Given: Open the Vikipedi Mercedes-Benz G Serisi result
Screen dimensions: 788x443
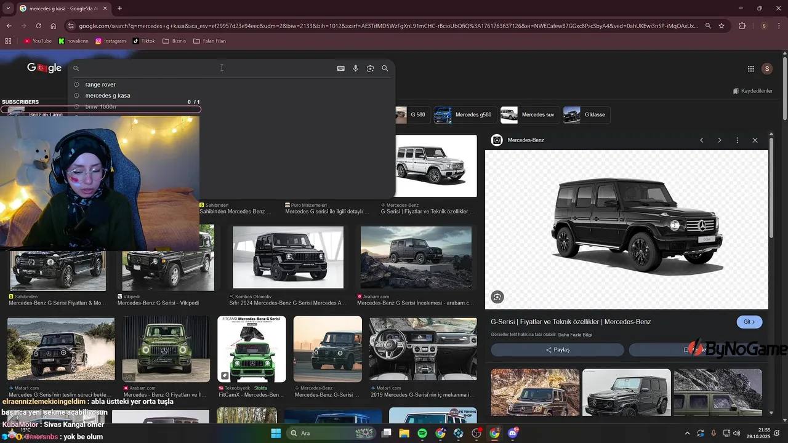Looking at the screenshot, I should (158, 303).
